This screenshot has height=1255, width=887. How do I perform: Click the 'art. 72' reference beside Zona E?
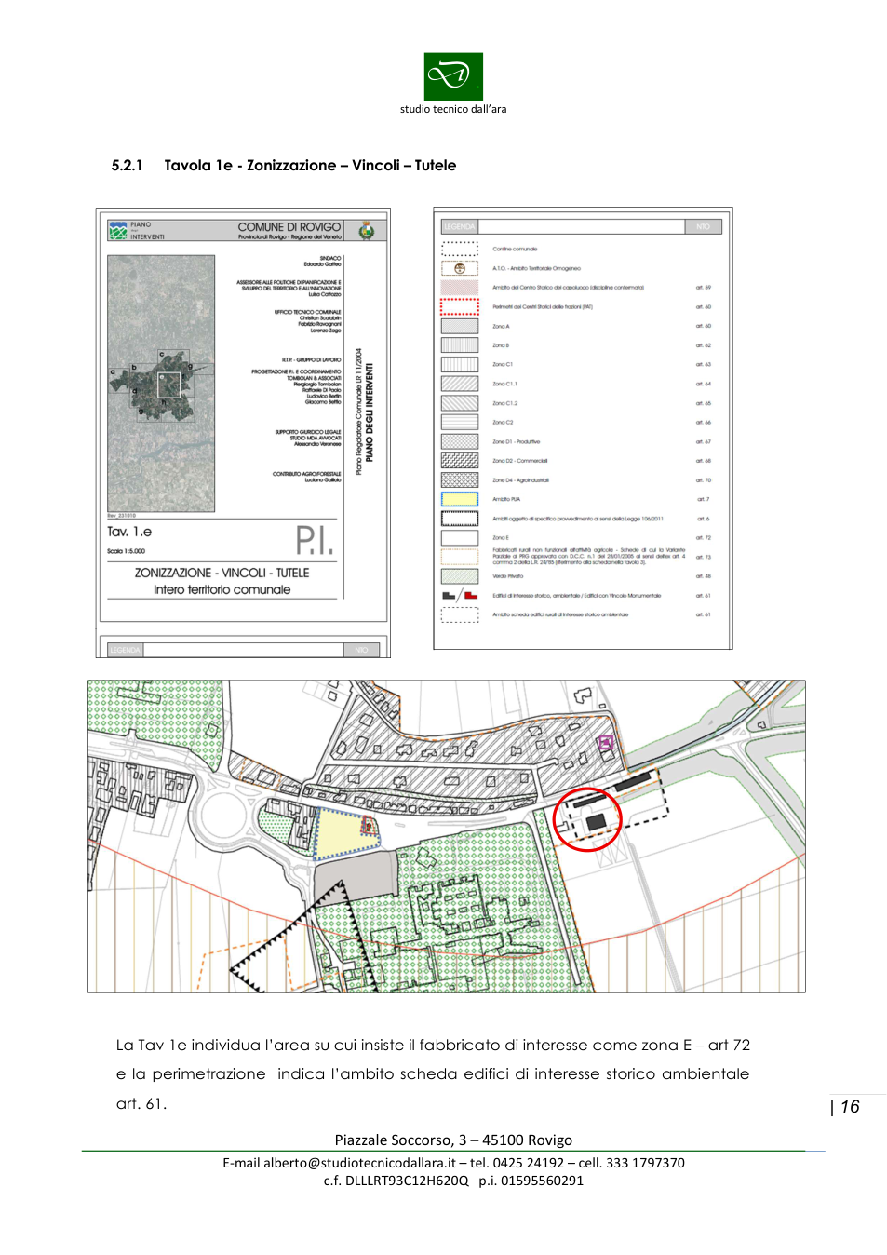[703, 538]
